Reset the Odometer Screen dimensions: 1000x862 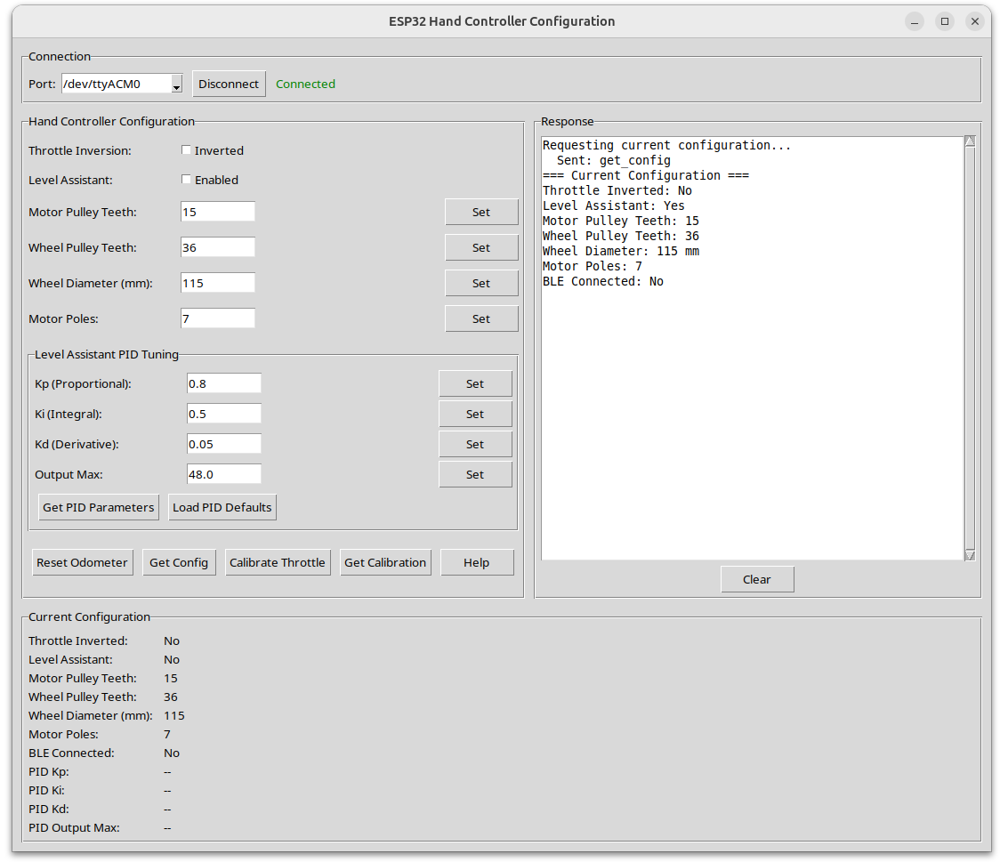[x=83, y=562]
